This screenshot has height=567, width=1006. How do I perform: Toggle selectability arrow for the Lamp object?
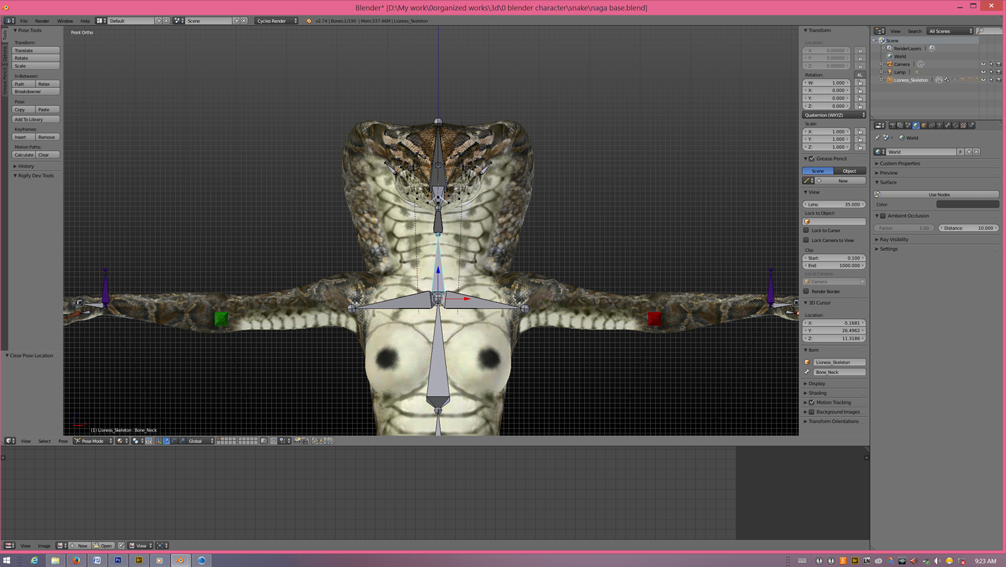pos(991,72)
